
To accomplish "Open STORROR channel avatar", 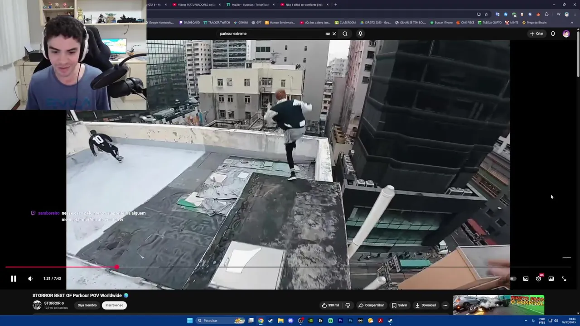I will [x=37, y=305].
